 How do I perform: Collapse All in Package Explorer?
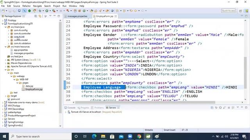pos(36,16)
